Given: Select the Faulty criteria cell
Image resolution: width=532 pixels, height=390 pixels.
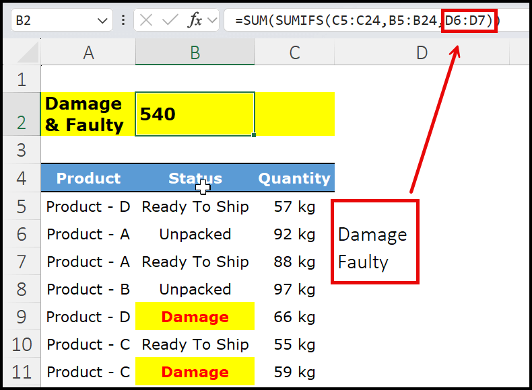Looking at the screenshot, I should 364,262.
